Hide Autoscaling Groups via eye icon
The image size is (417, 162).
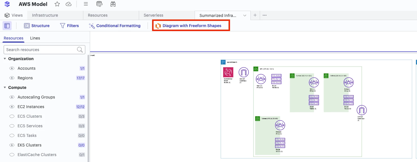12,97
